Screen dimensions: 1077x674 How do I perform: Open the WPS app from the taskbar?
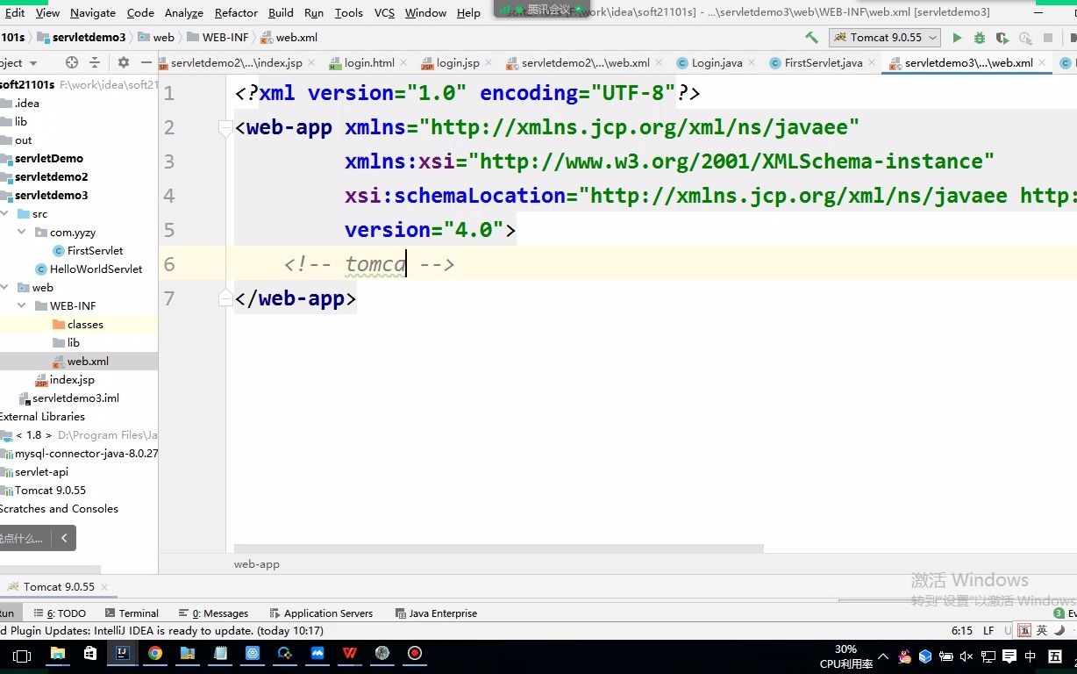coord(350,654)
